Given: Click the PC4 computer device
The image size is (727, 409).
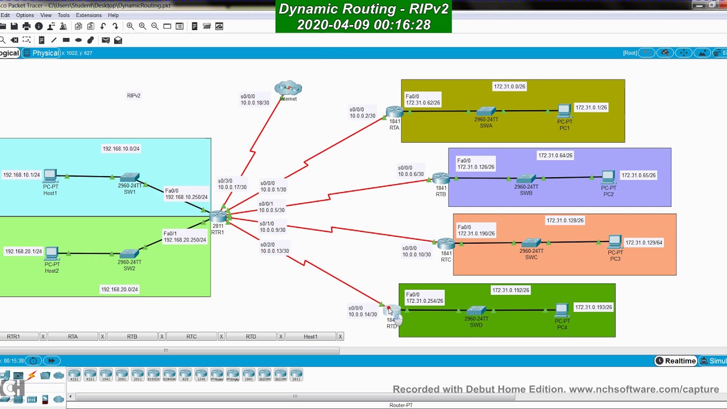Looking at the screenshot, I should click(562, 310).
